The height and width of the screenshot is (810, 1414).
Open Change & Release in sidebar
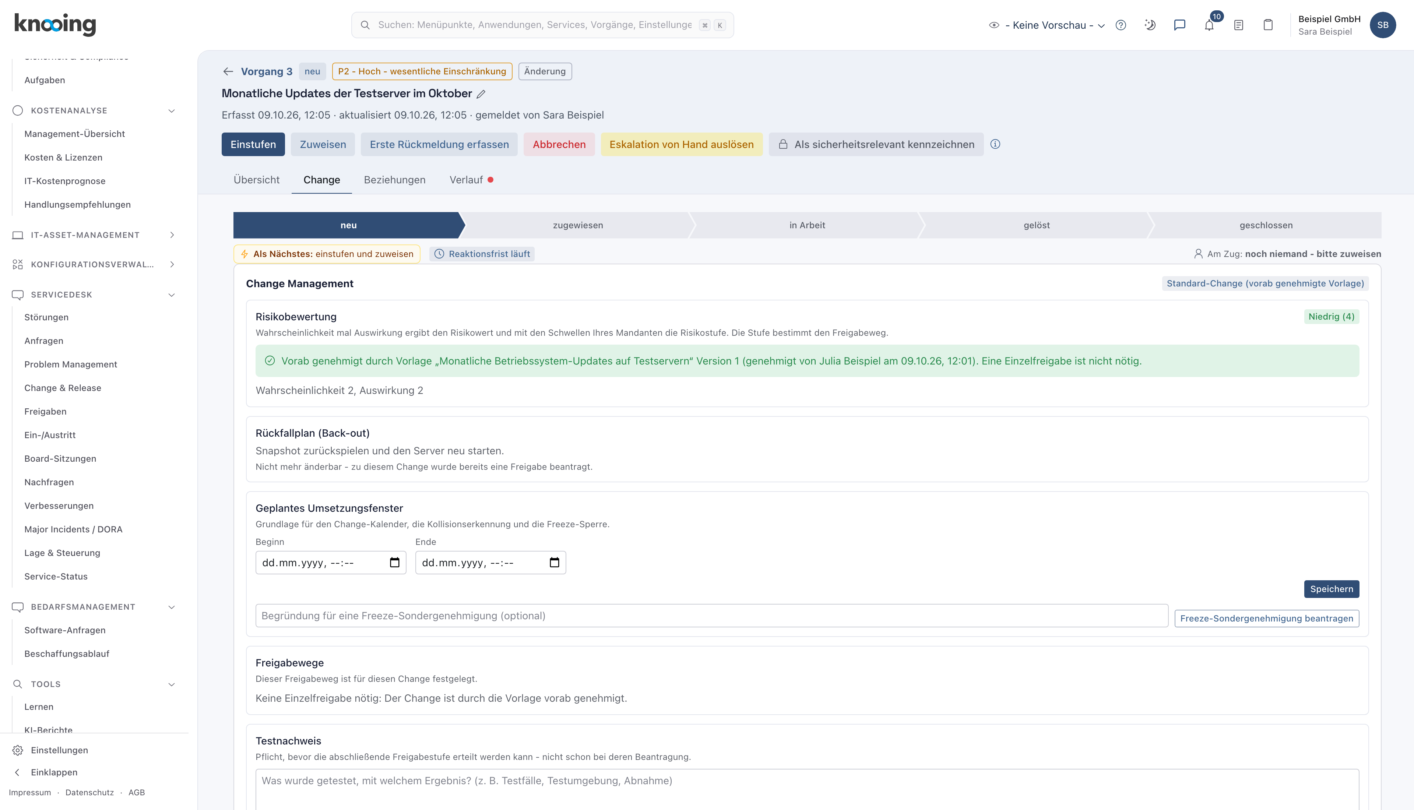(x=63, y=388)
